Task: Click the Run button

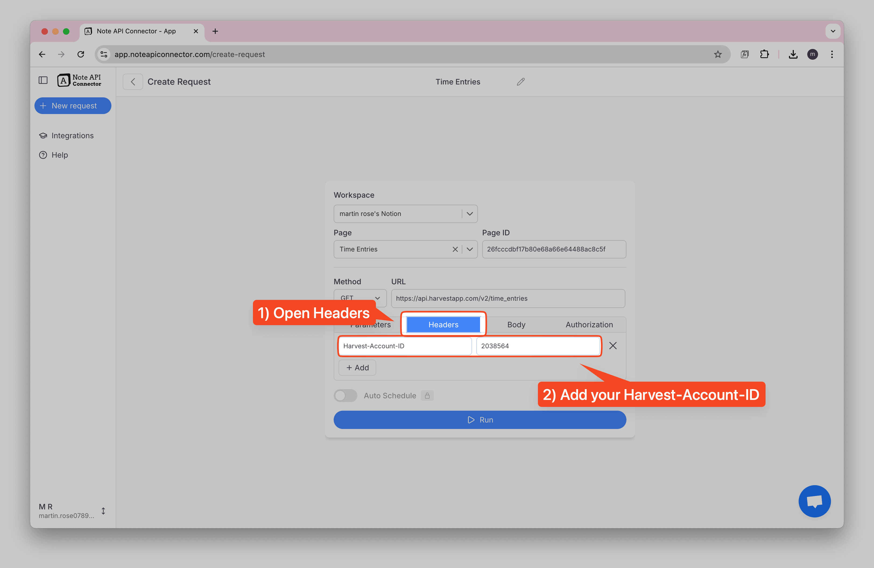Action: 480,420
